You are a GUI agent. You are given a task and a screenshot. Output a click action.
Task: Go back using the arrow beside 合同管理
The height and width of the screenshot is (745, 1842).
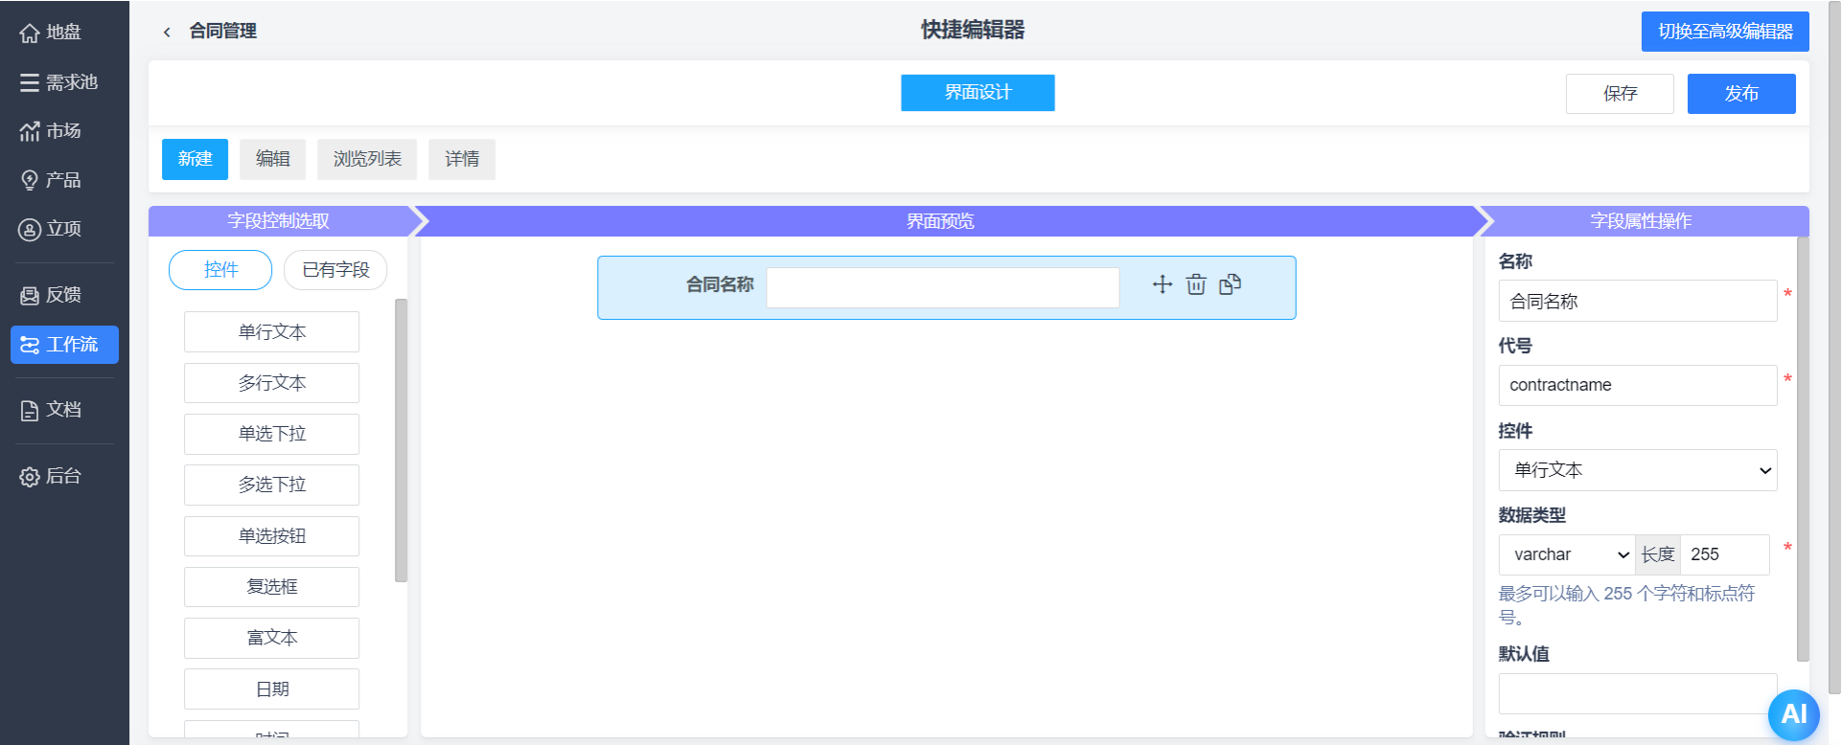167,32
